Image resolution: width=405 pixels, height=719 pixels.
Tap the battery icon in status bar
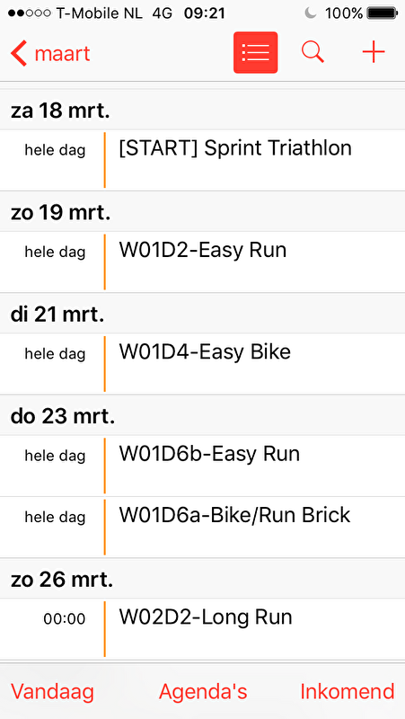pos(382,13)
